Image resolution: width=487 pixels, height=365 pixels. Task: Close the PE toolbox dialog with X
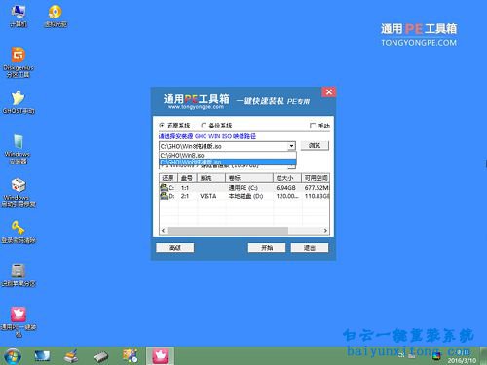coord(329,92)
